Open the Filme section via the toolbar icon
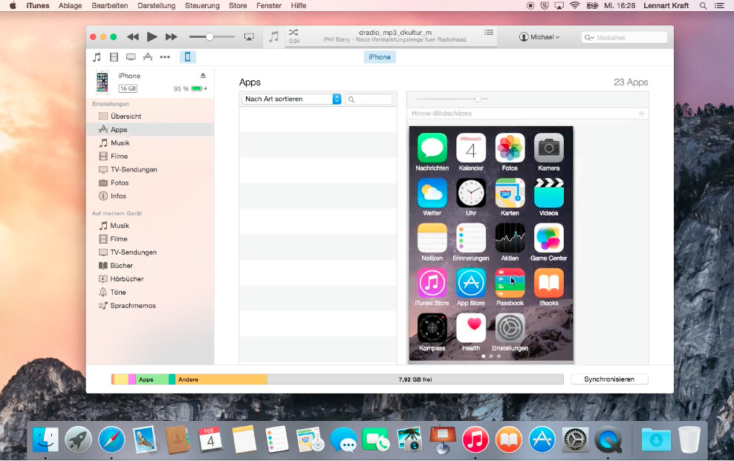734x461 pixels. click(114, 57)
